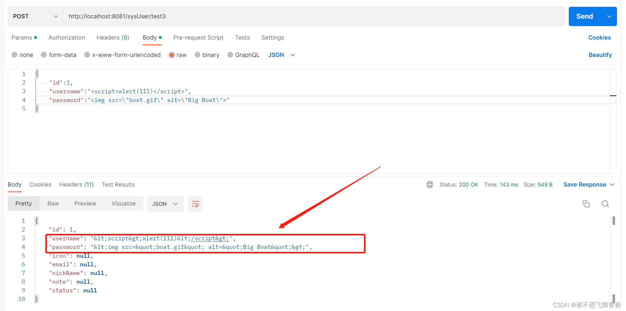Expand the Save Response chevron
Viewport: 626px width, 311px height.
pos(612,185)
